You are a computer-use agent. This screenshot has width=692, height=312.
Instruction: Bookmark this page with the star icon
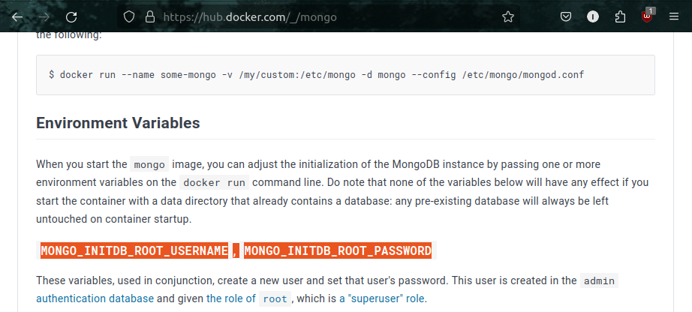tap(508, 17)
